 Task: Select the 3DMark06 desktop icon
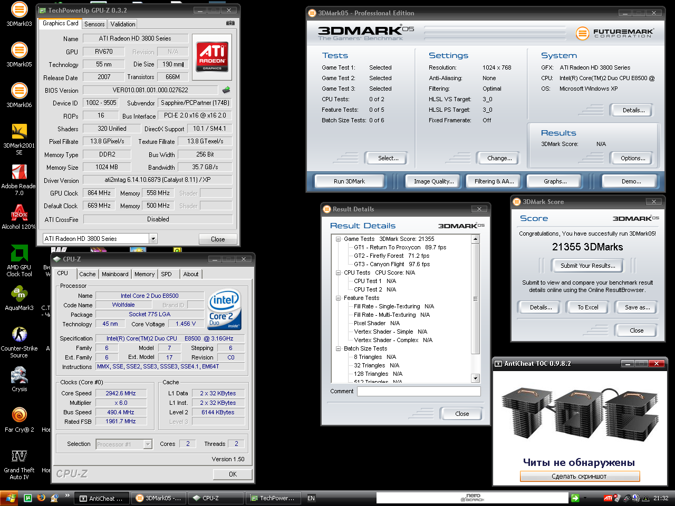pos(19,95)
